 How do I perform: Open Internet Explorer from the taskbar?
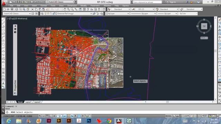[x=9, y=121]
